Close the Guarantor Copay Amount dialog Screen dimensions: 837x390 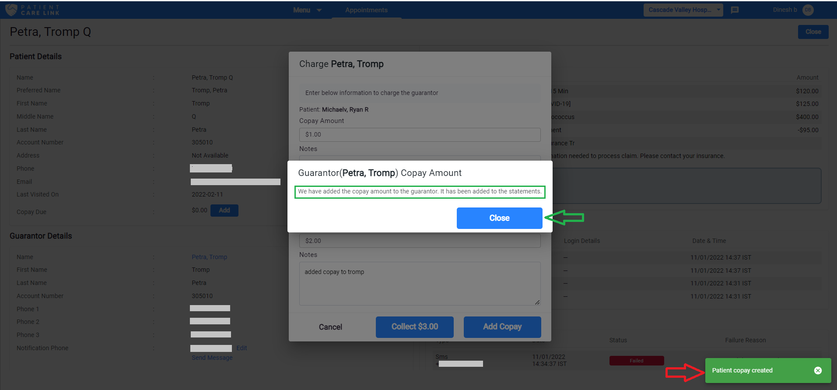[x=499, y=218]
